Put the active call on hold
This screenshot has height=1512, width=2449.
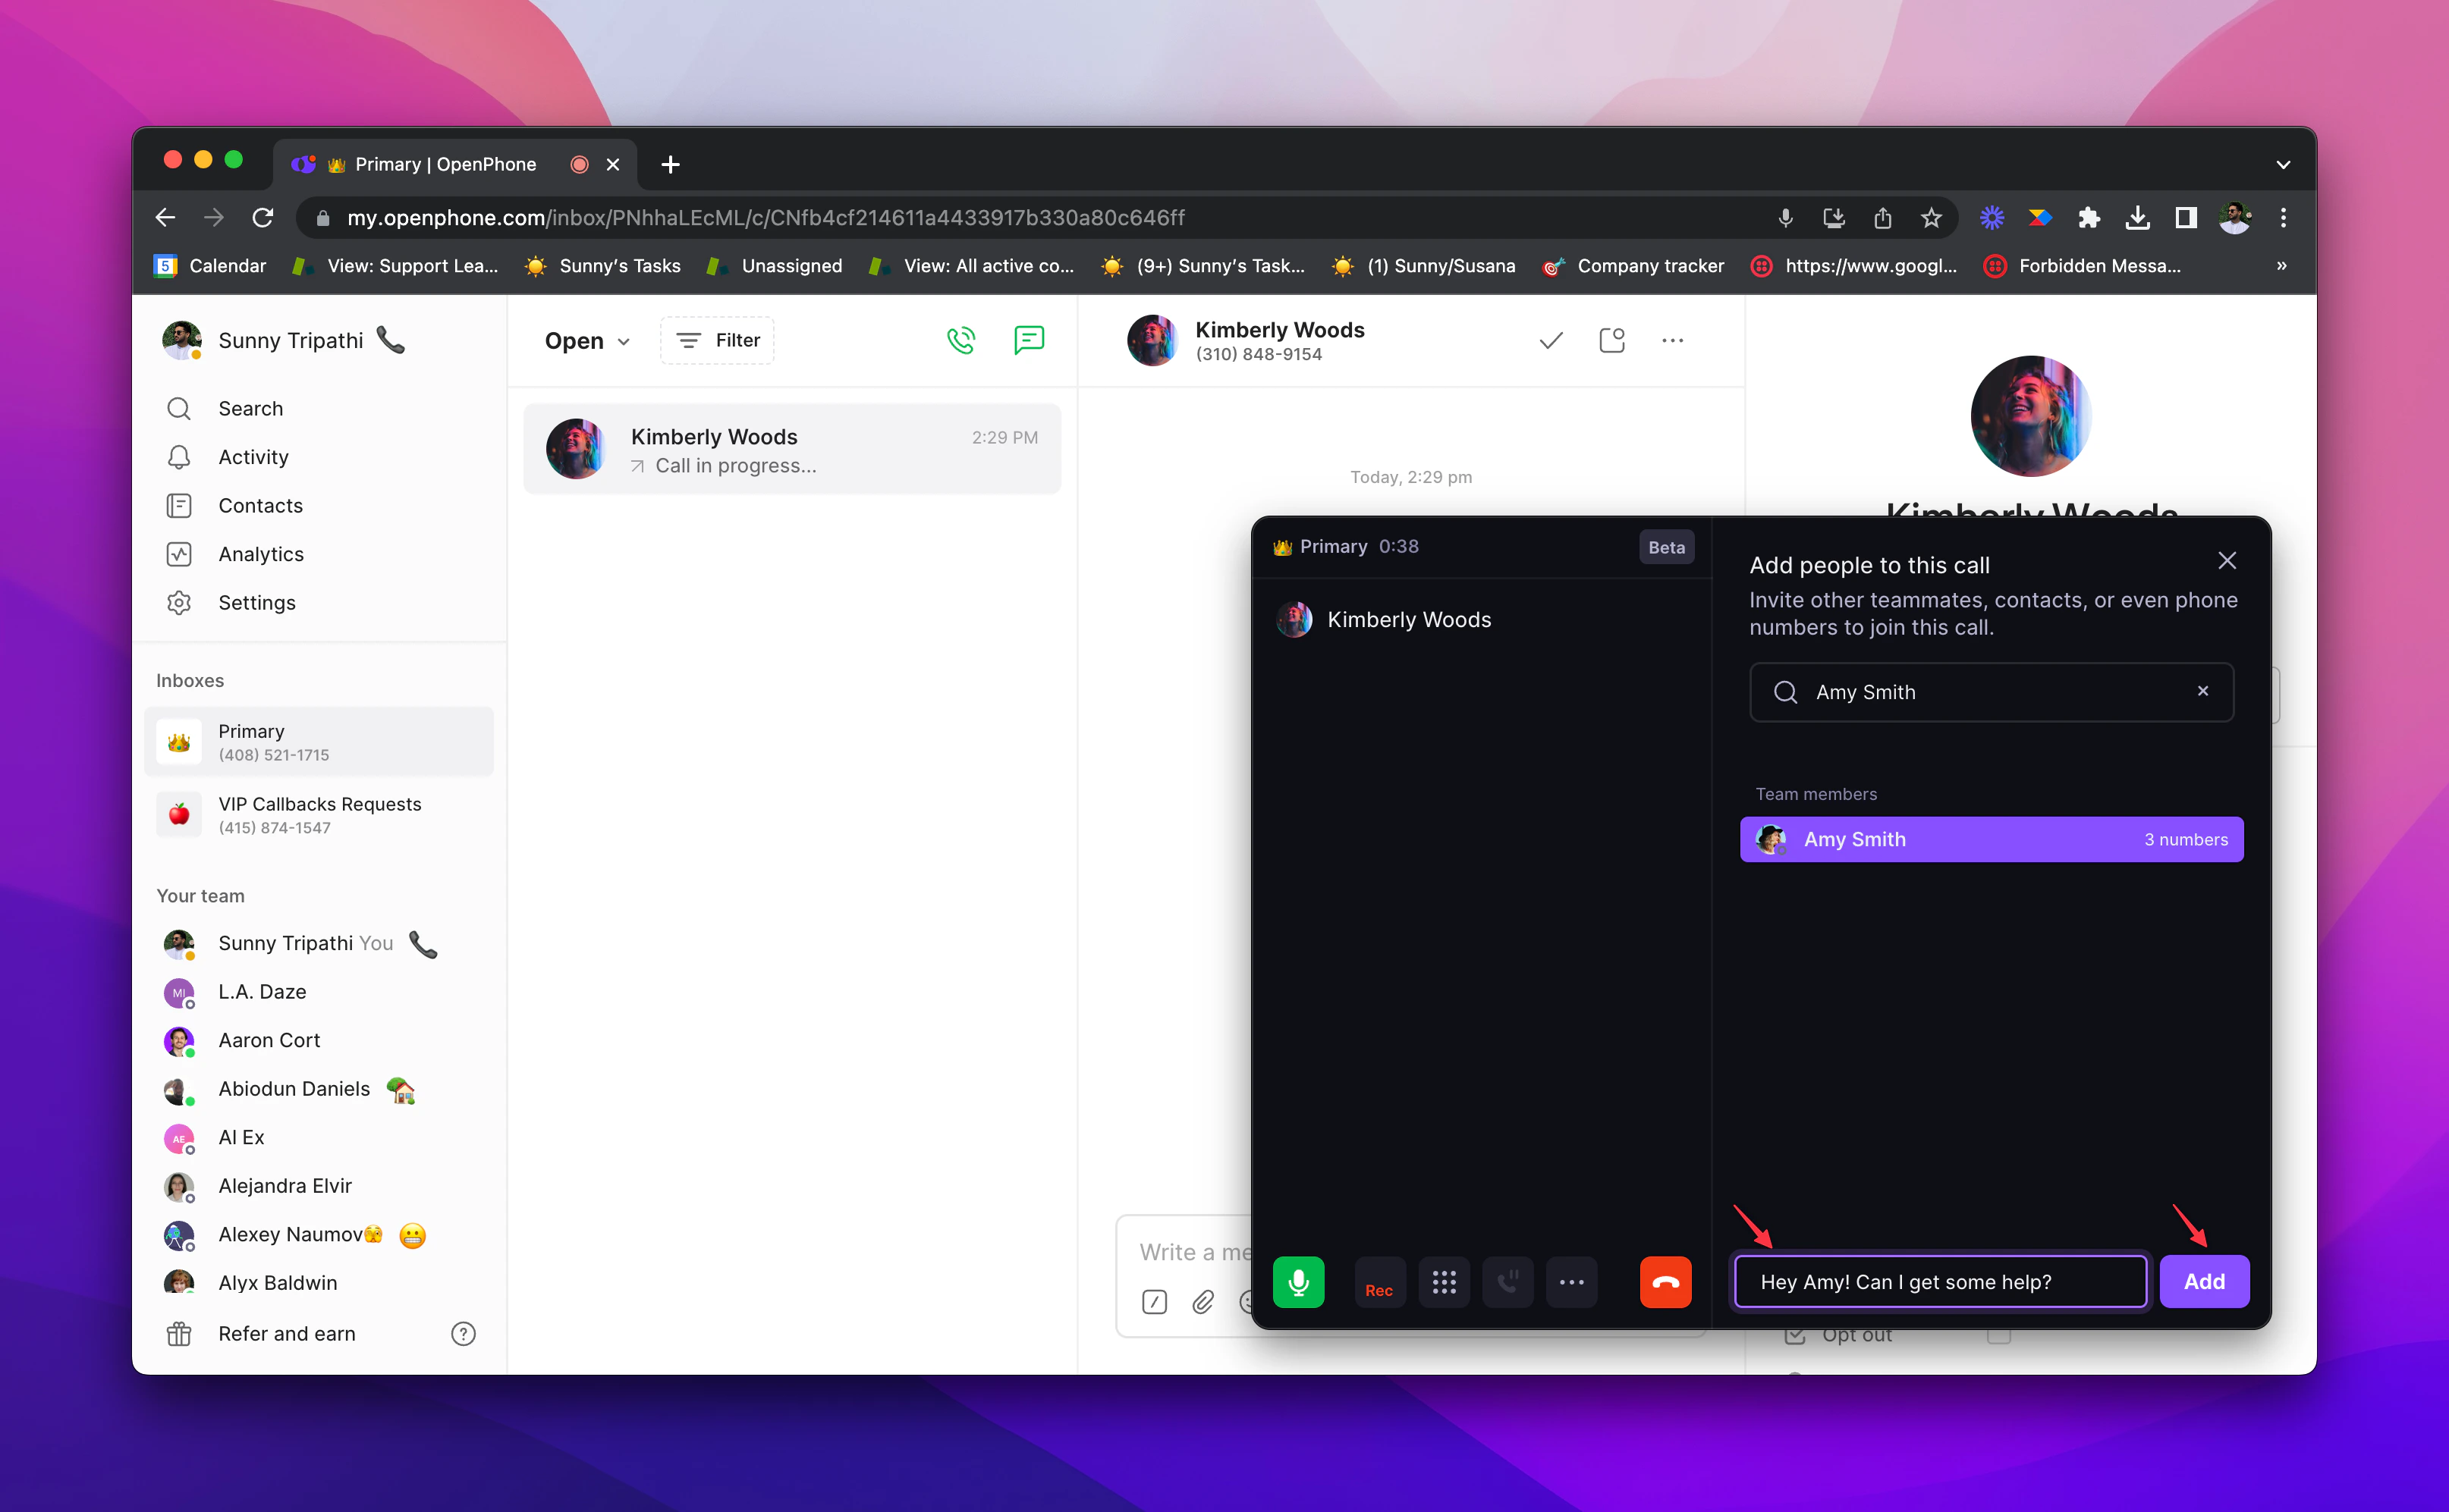point(1507,1281)
